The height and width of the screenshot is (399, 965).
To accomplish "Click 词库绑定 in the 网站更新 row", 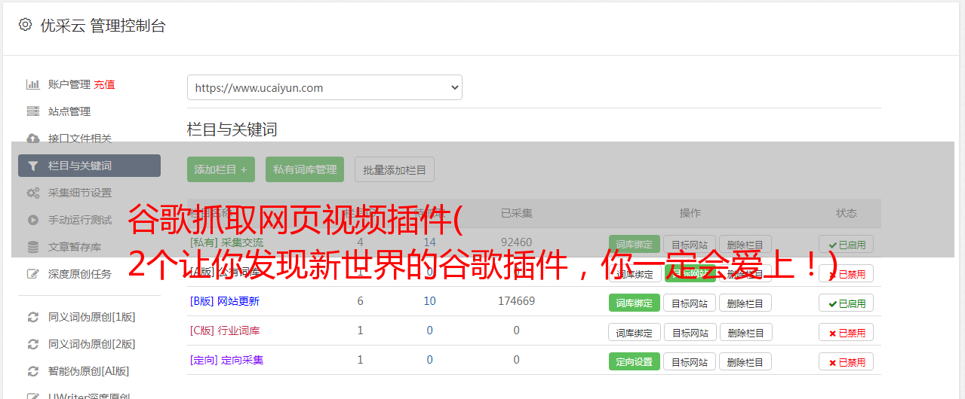I will [x=635, y=303].
